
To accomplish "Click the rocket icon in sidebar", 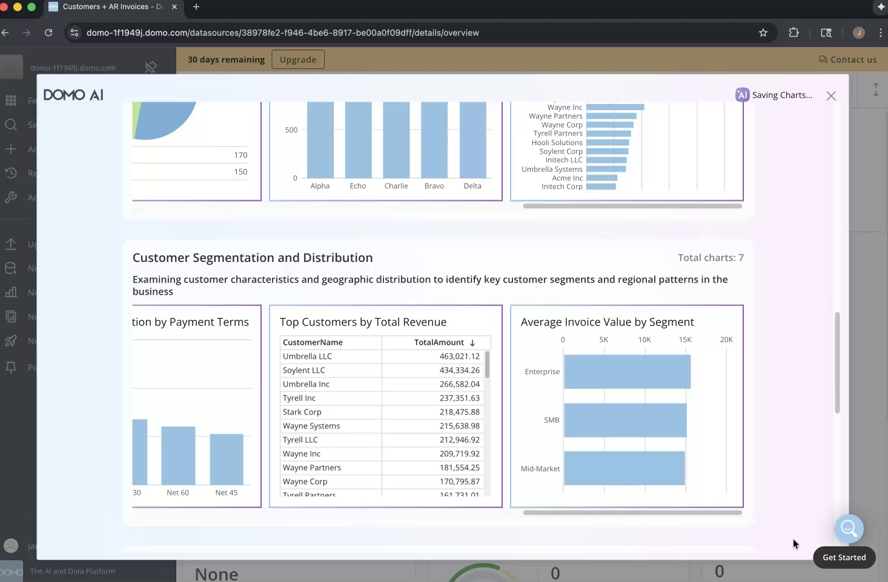I will tap(11, 341).
